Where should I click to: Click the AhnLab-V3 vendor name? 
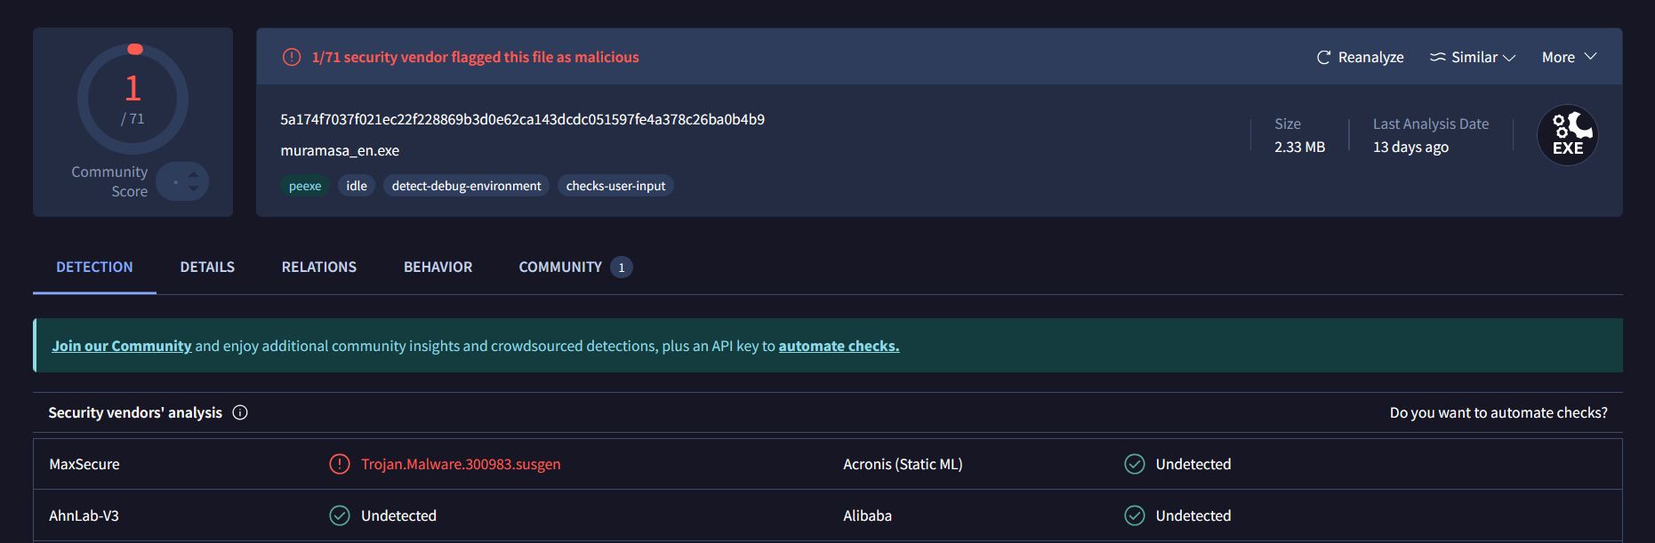pyautogui.click(x=84, y=515)
